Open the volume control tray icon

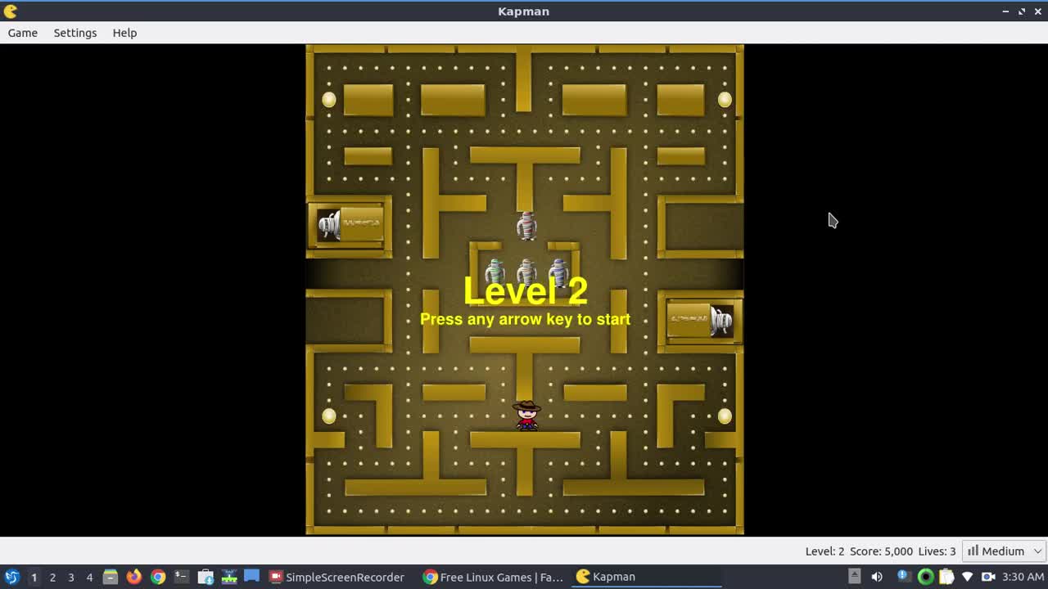(876, 577)
